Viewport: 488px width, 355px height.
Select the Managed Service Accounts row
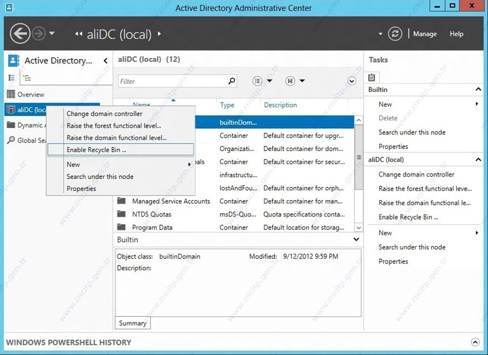(234, 201)
